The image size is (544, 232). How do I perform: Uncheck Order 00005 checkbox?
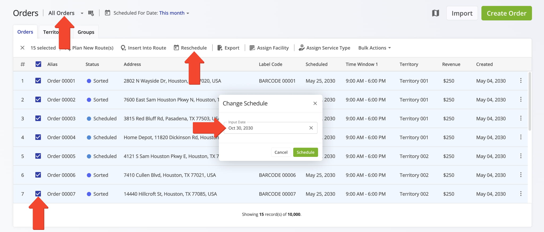click(38, 156)
